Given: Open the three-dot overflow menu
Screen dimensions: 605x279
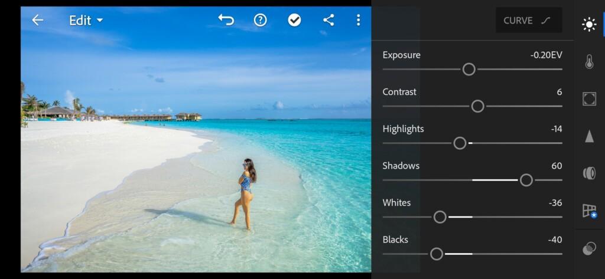Looking at the screenshot, I should coord(359,20).
